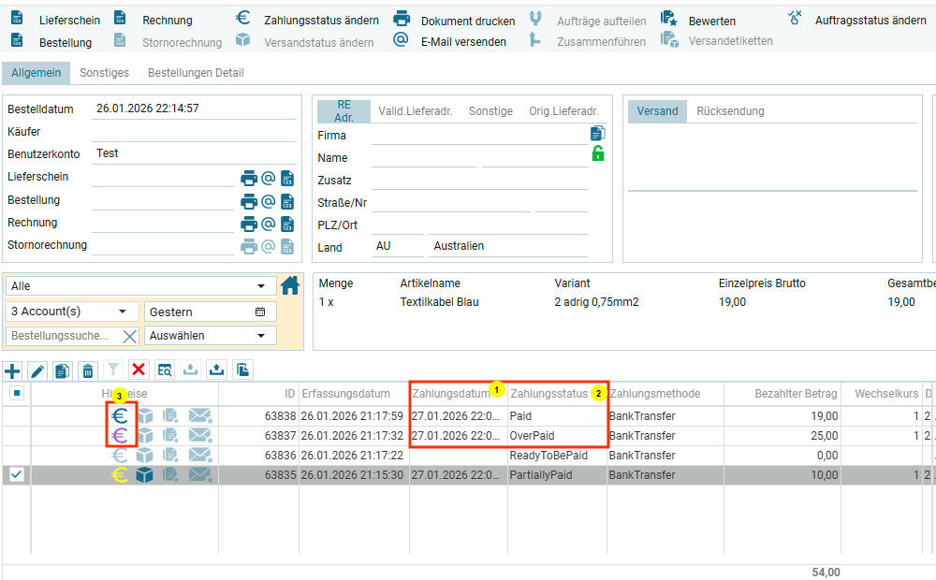This screenshot has width=936, height=580.
Task: Tick the row checkbox for order 63838
Action: [16, 416]
